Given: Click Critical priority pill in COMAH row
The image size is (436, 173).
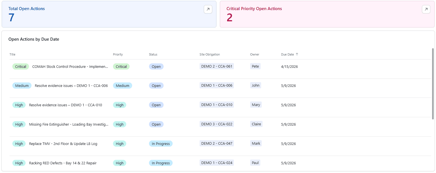Looking at the screenshot, I should click(x=121, y=66).
